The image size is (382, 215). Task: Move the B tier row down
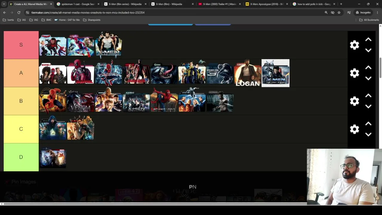point(368,106)
